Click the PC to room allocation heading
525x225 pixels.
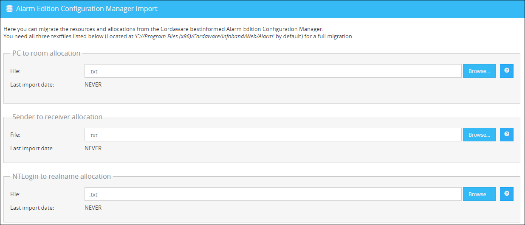point(46,53)
